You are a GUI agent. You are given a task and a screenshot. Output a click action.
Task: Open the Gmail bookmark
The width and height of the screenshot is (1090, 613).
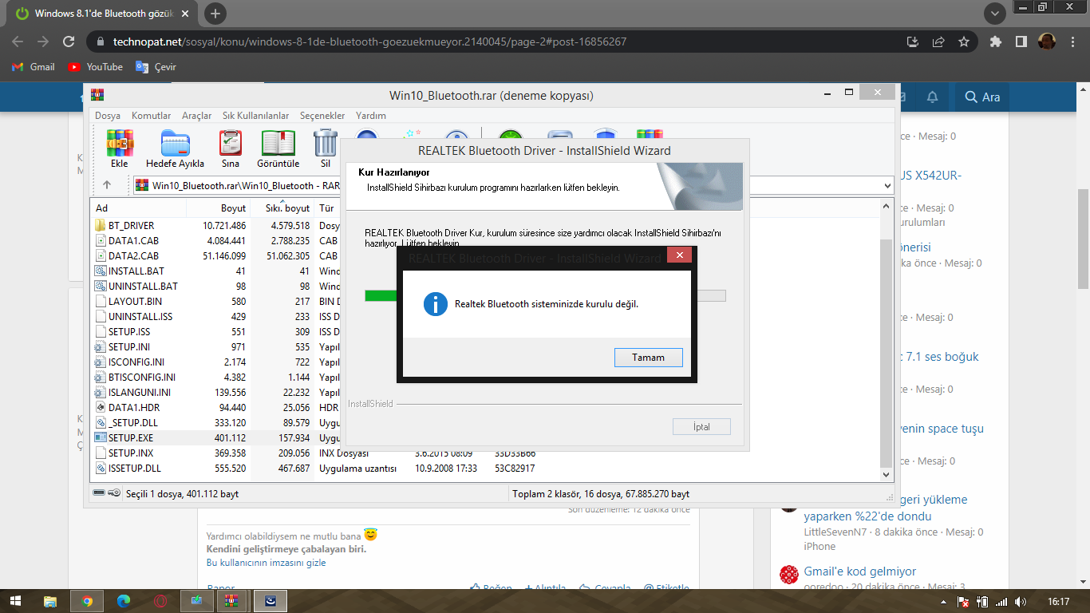pyautogui.click(x=34, y=67)
